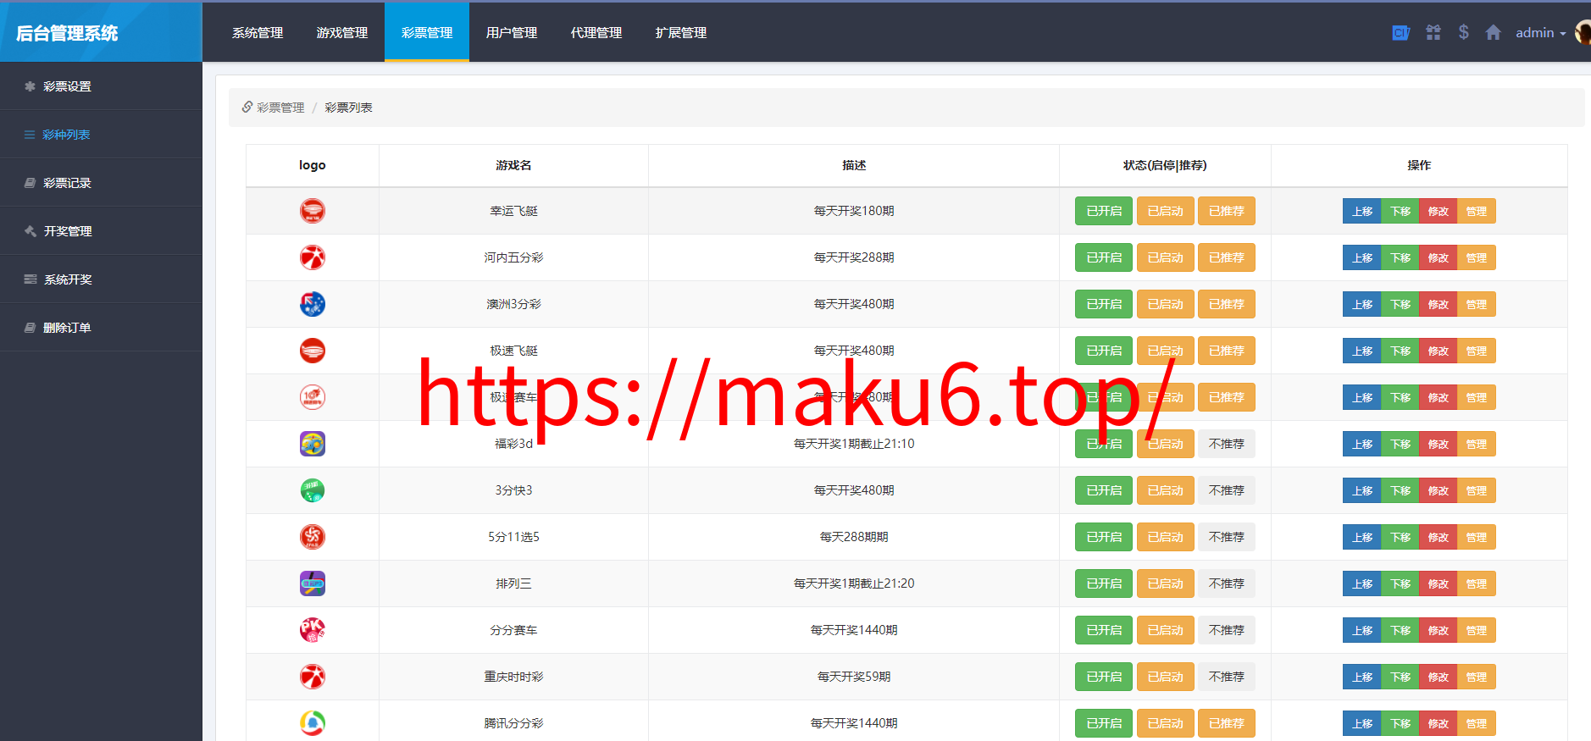Click the admin avatar picture

coord(1583,32)
